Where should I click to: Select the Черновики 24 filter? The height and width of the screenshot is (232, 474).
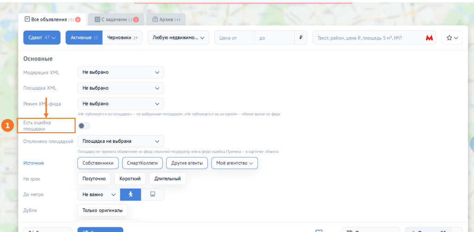(122, 38)
